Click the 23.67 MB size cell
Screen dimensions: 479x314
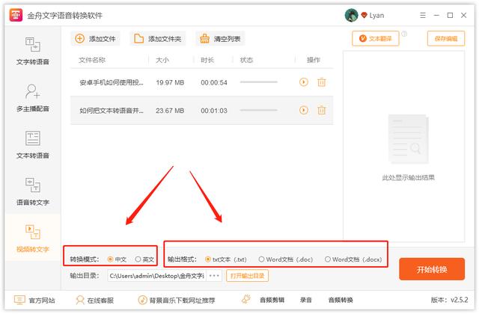point(170,111)
